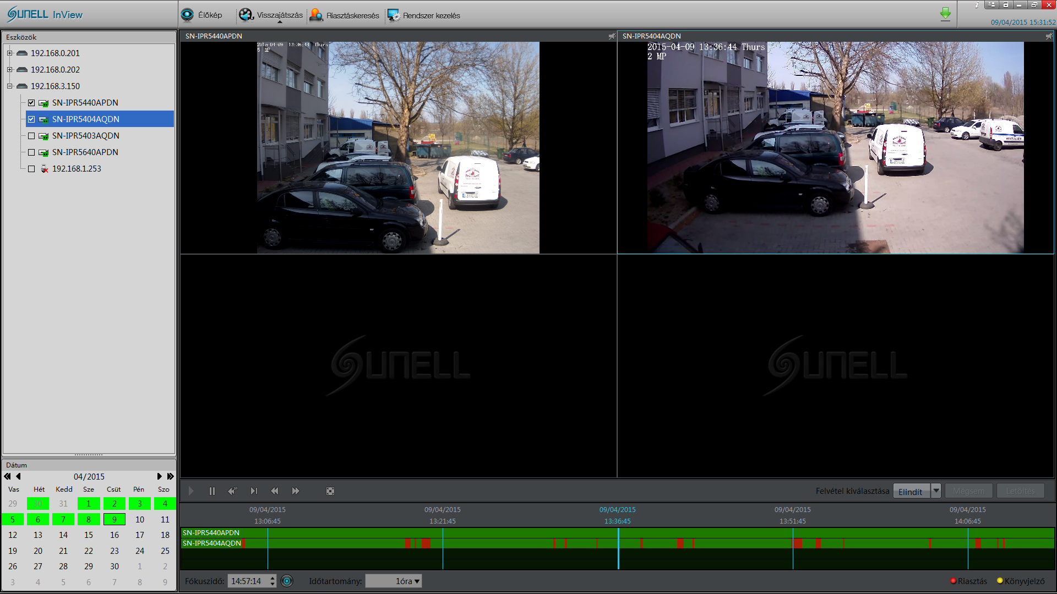The height and width of the screenshot is (594, 1057).
Task: Click the Elindít button
Action: [911, 491]
